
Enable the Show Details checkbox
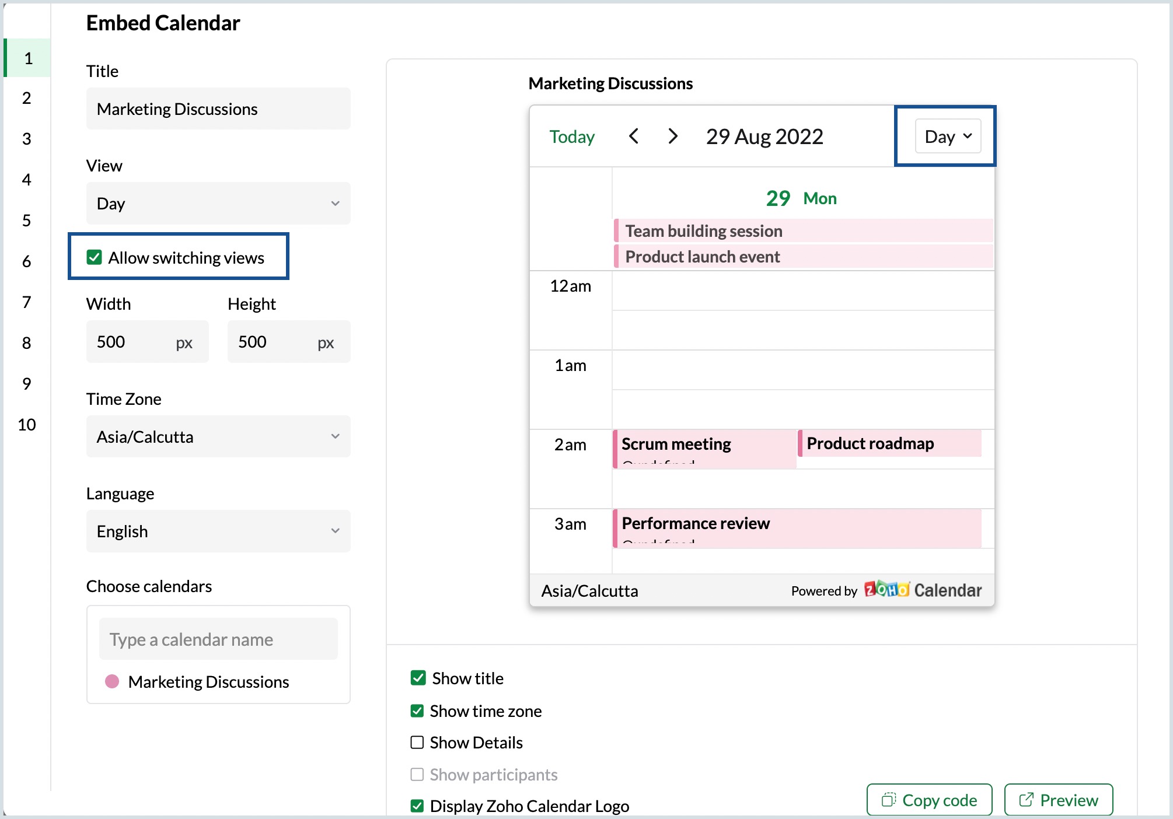pyautogui.click(x=417, y=743)
